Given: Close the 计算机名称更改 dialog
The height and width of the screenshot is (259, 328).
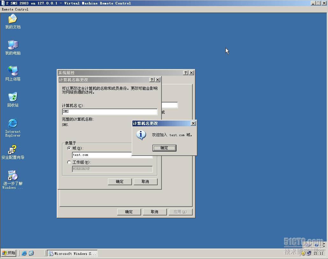Looking at the screenshot, I should (x=158, y=80).
